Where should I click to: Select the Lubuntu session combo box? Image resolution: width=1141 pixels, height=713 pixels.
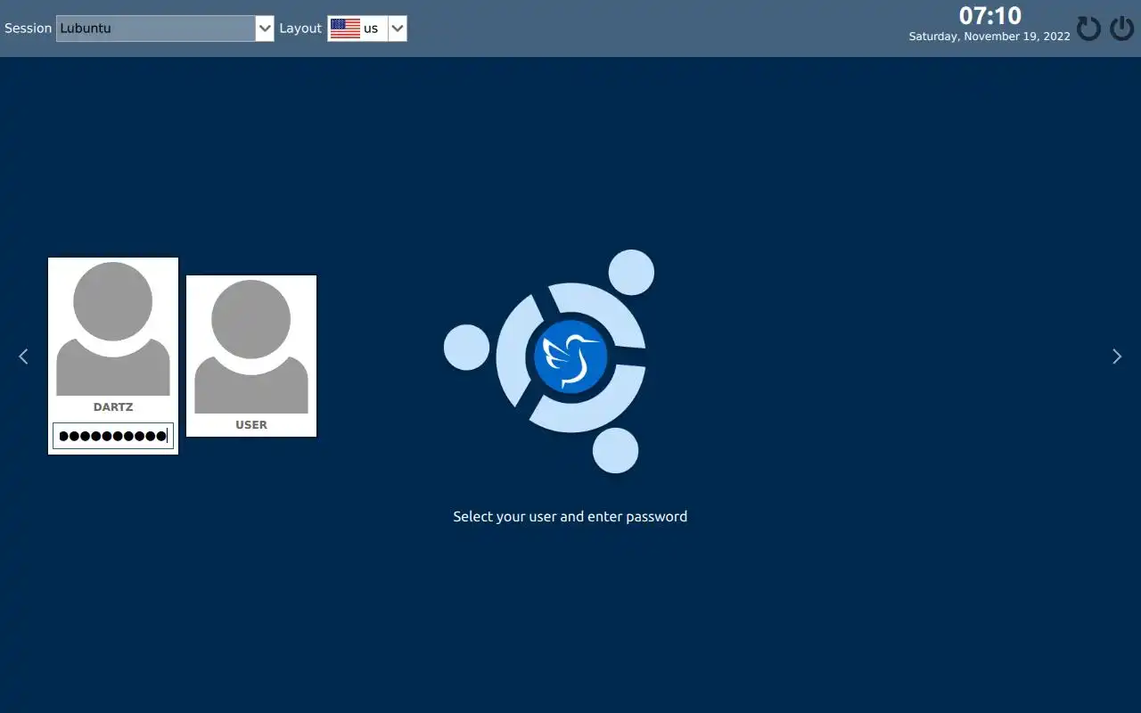[x=165, y=29]
